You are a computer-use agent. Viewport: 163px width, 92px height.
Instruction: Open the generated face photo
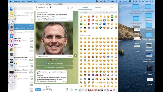54,38
